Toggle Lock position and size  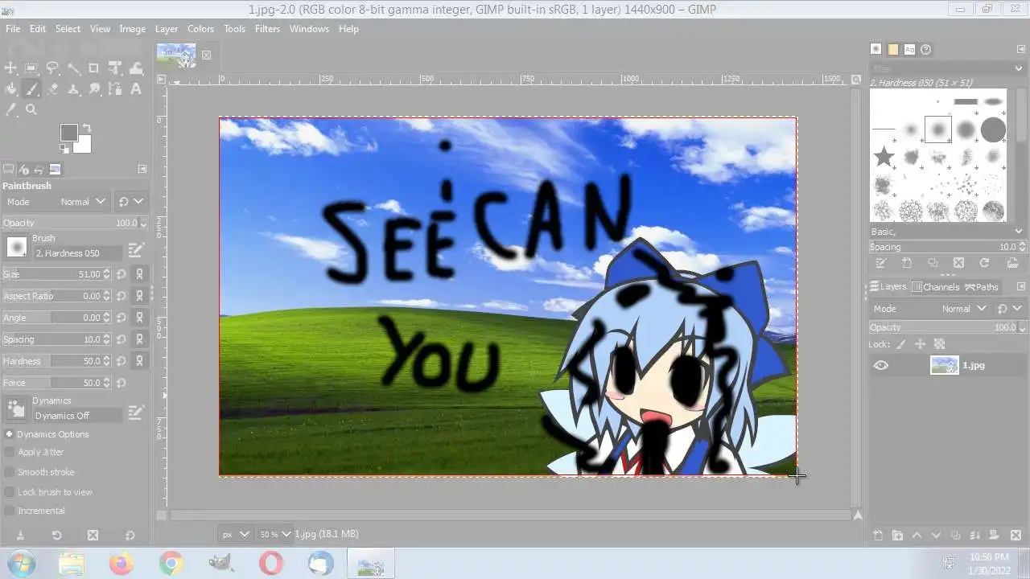click(x=920, y=344)
